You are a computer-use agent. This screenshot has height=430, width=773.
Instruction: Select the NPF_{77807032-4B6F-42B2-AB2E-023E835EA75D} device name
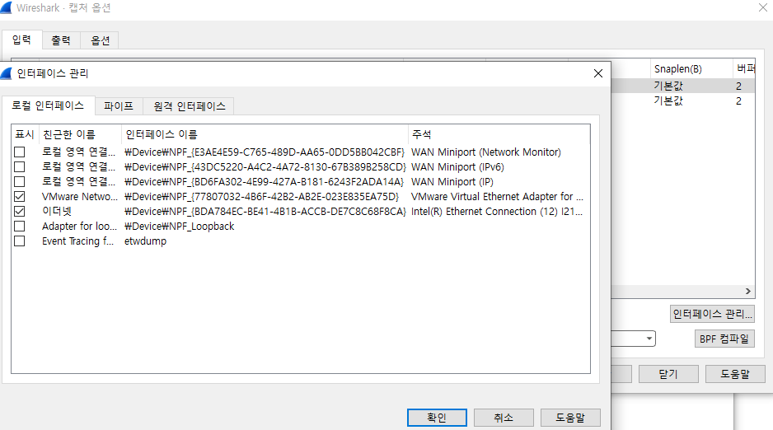262,197
